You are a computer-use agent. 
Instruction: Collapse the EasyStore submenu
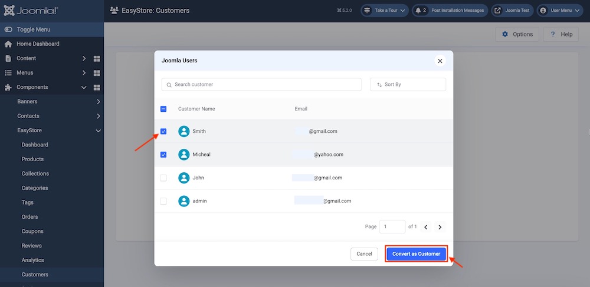pos(98,131)
